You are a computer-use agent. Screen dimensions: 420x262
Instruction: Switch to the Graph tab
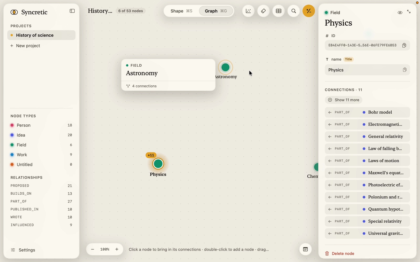216,11
